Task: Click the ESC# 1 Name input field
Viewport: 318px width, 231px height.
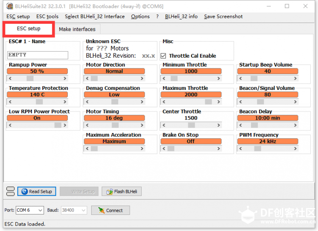Action: pos(38,55)
